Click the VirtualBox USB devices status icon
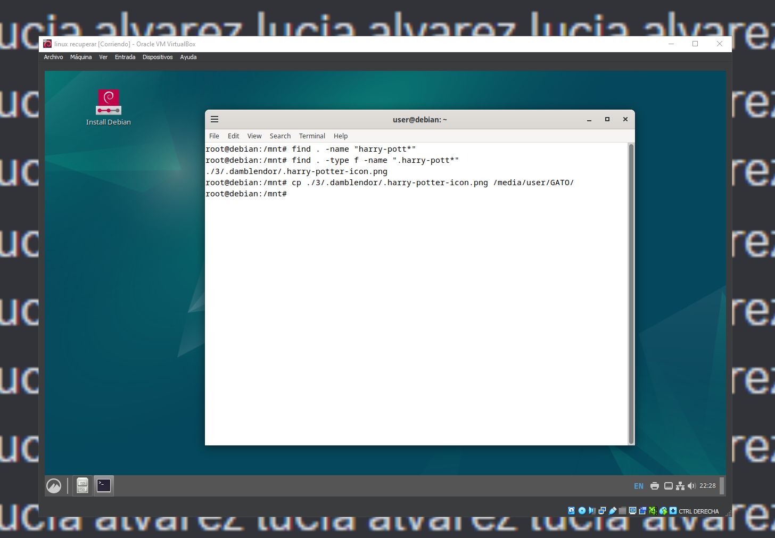775x538 pixels. pos(612,510)
